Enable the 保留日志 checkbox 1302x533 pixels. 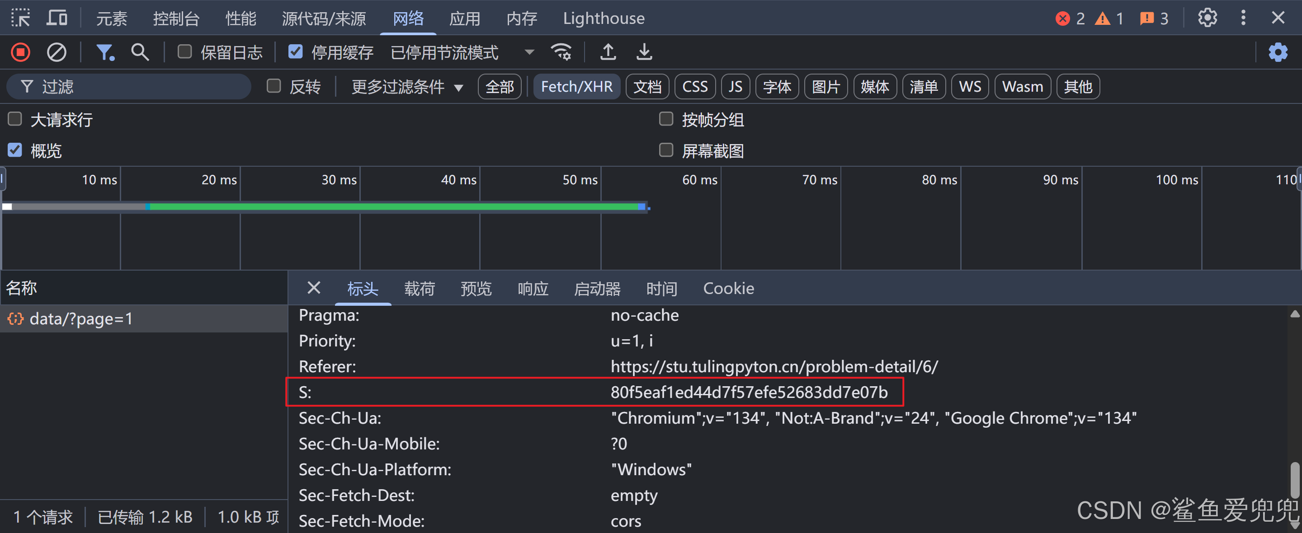[185, 51]
